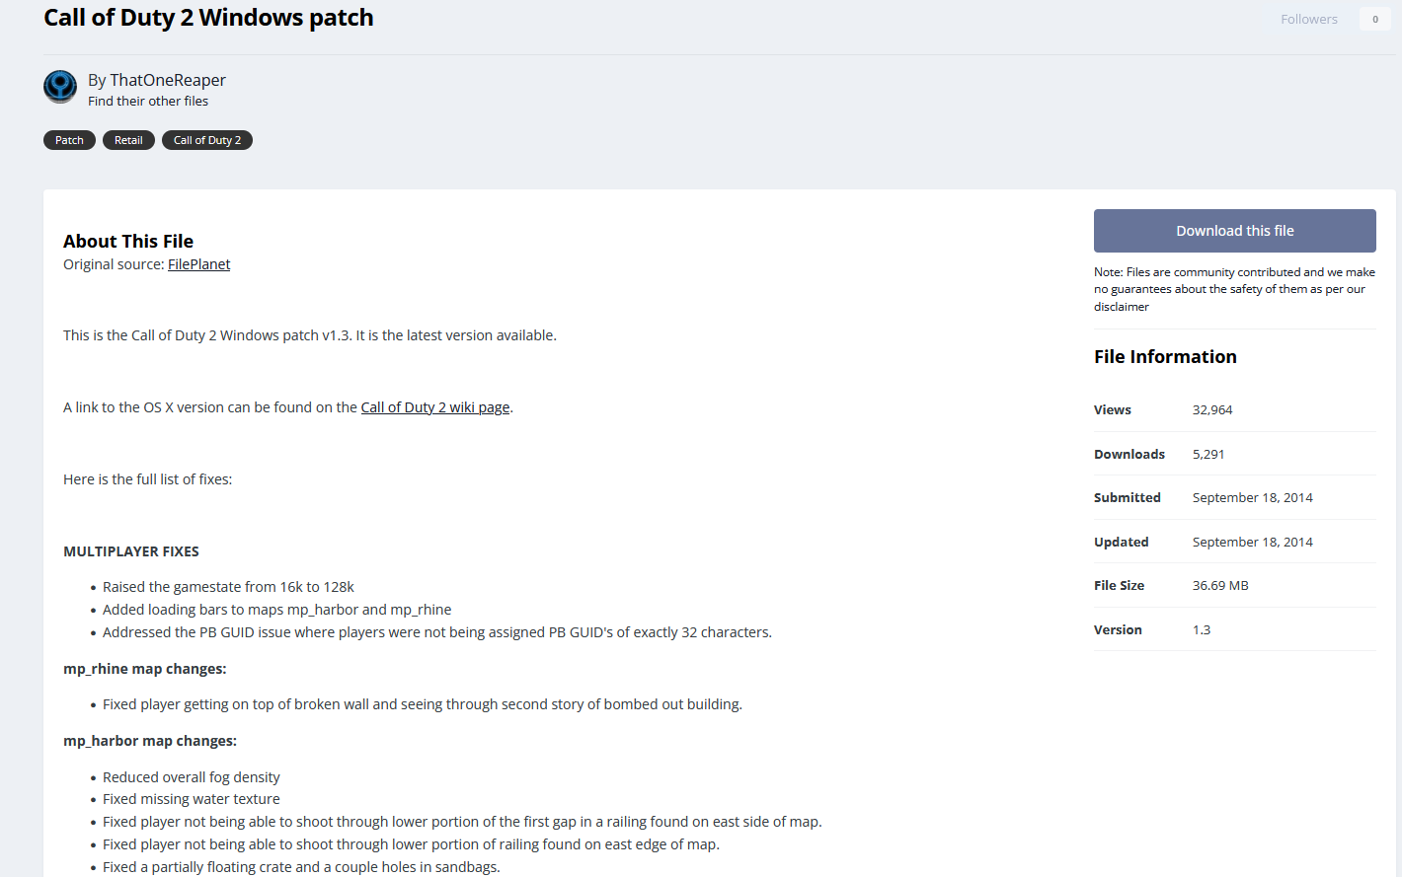The height and width of the screenshot is (877, 1402).
Task: Click the Views count 32,964
Action: tap(1212, 410)
